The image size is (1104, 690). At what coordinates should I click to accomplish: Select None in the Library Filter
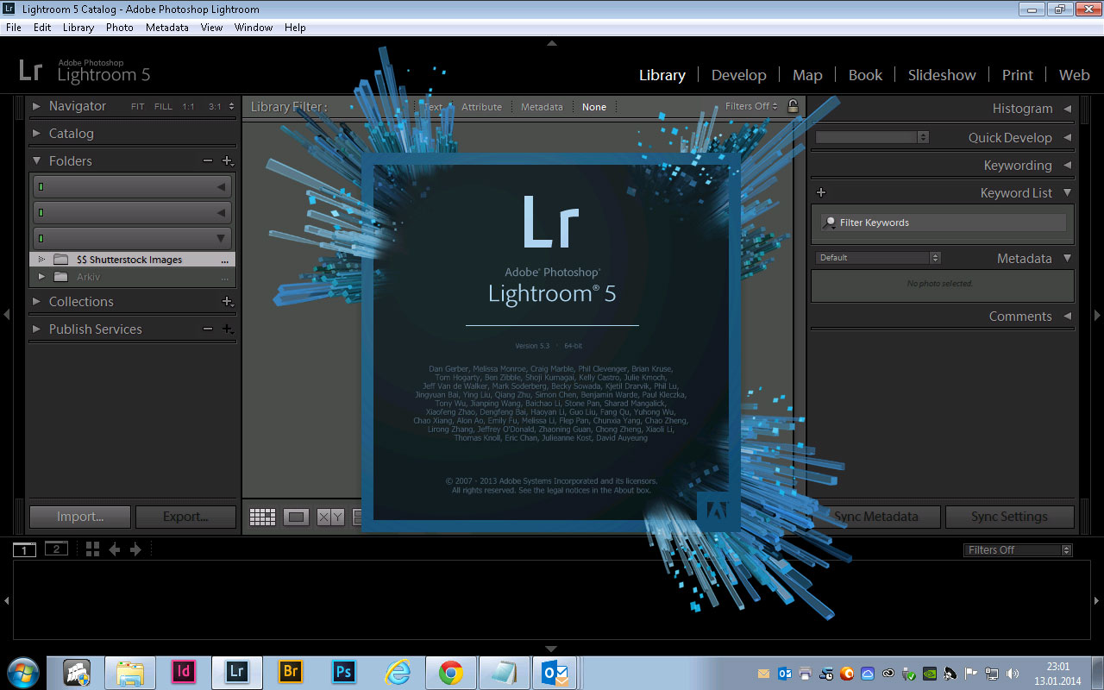[594, 107]
